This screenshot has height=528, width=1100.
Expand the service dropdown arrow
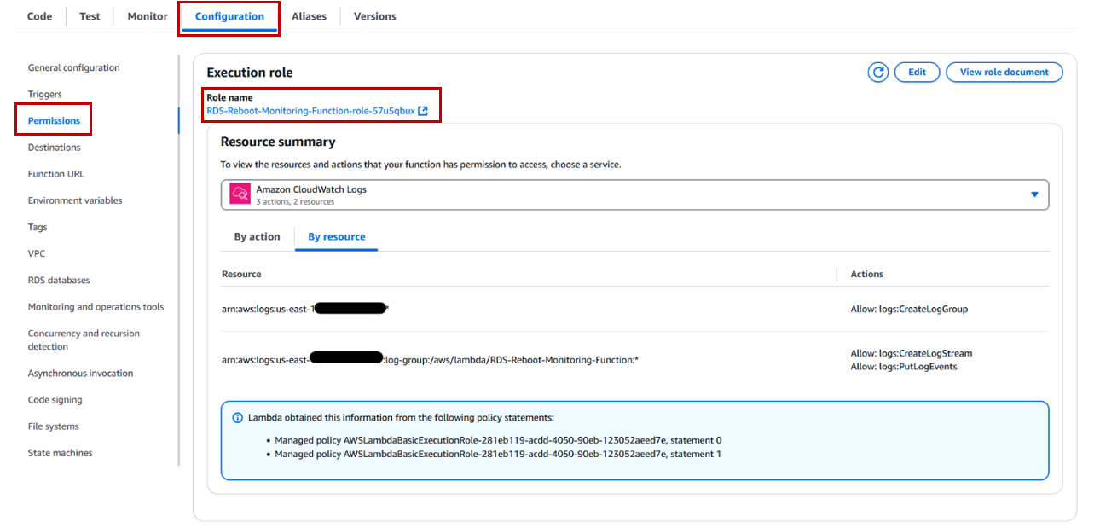1034,194
